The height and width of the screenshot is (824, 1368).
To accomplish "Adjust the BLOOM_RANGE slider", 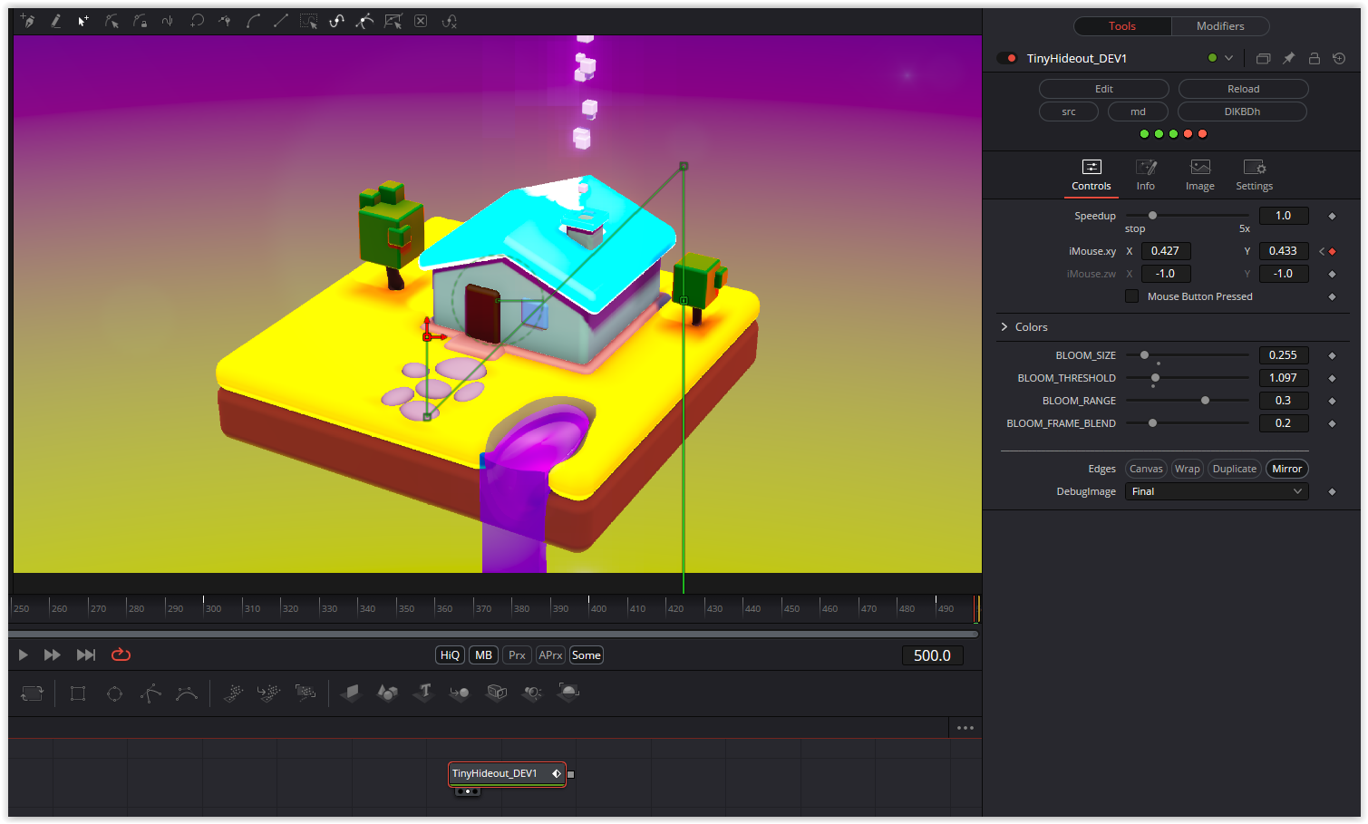I will (1205, 401).
